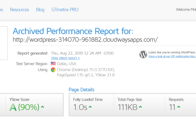Open the WP optimization tips link
This screenshot has height=124, width=196.
click(172, 56)
